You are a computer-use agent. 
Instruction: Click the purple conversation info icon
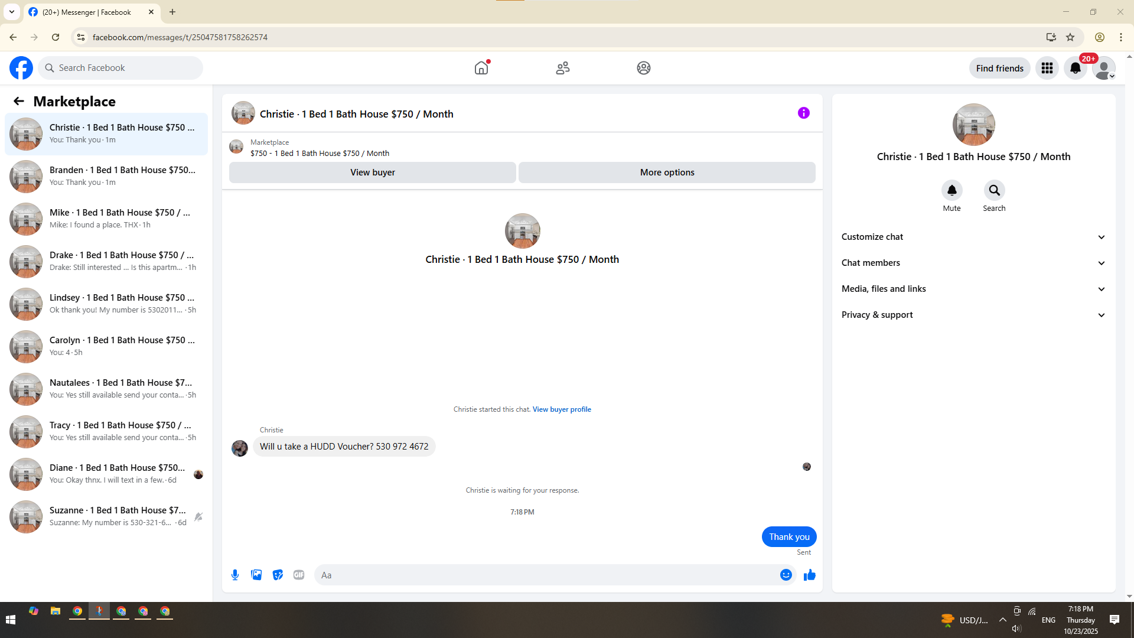[x=803, y=113]
